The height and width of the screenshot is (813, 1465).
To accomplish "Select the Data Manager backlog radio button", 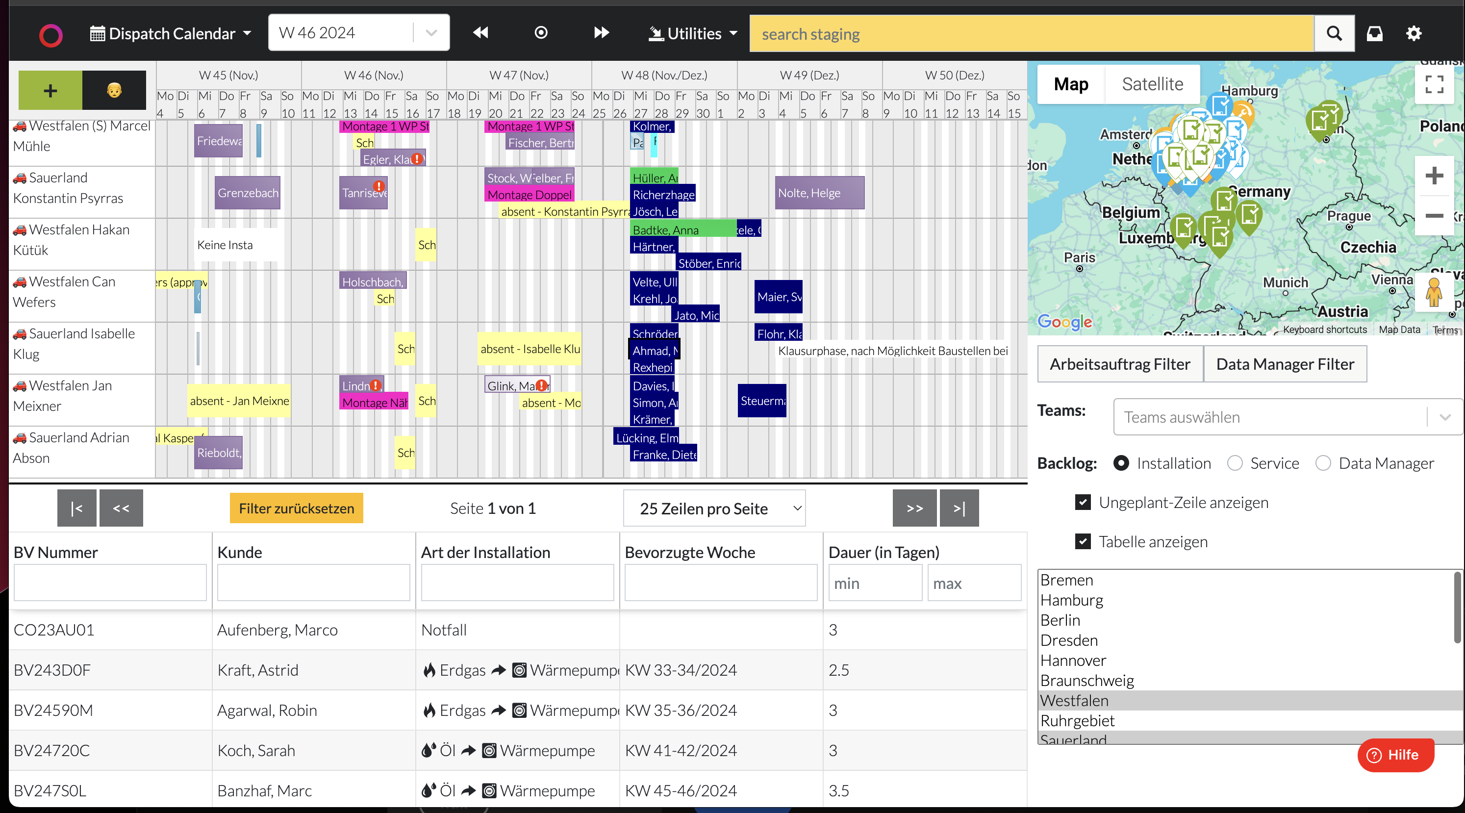I will [x=1323, y=463].
